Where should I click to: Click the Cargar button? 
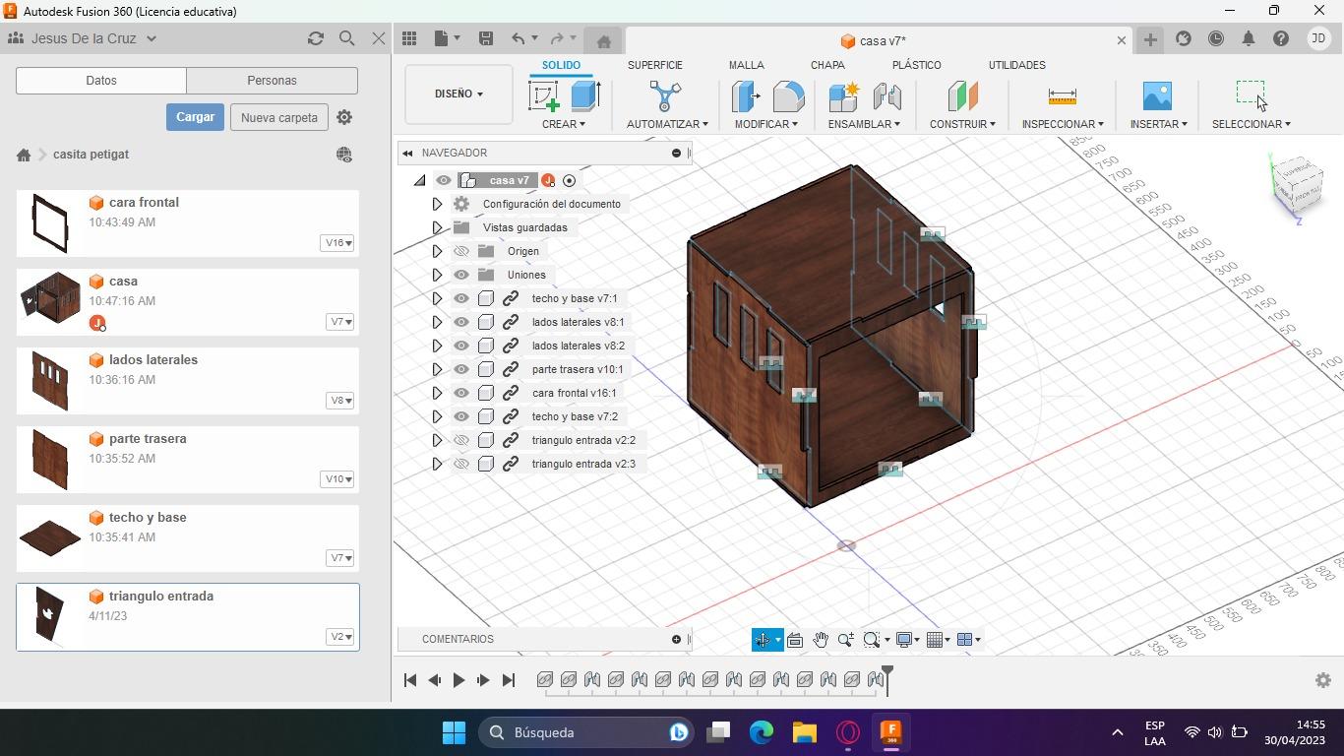(x=195, y=117)
